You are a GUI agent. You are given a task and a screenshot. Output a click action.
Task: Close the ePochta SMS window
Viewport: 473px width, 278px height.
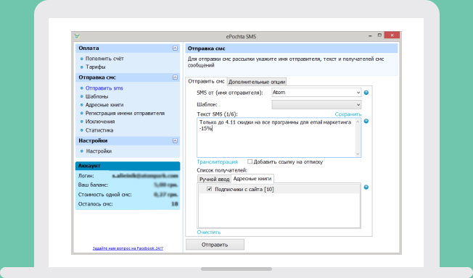392,35
